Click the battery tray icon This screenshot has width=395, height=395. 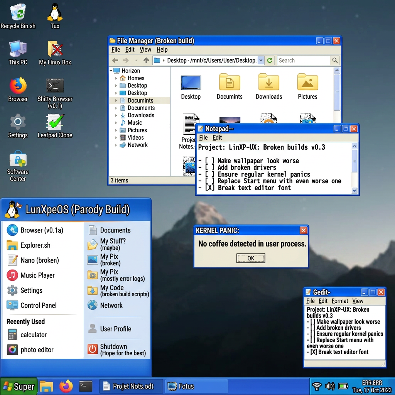343,386
